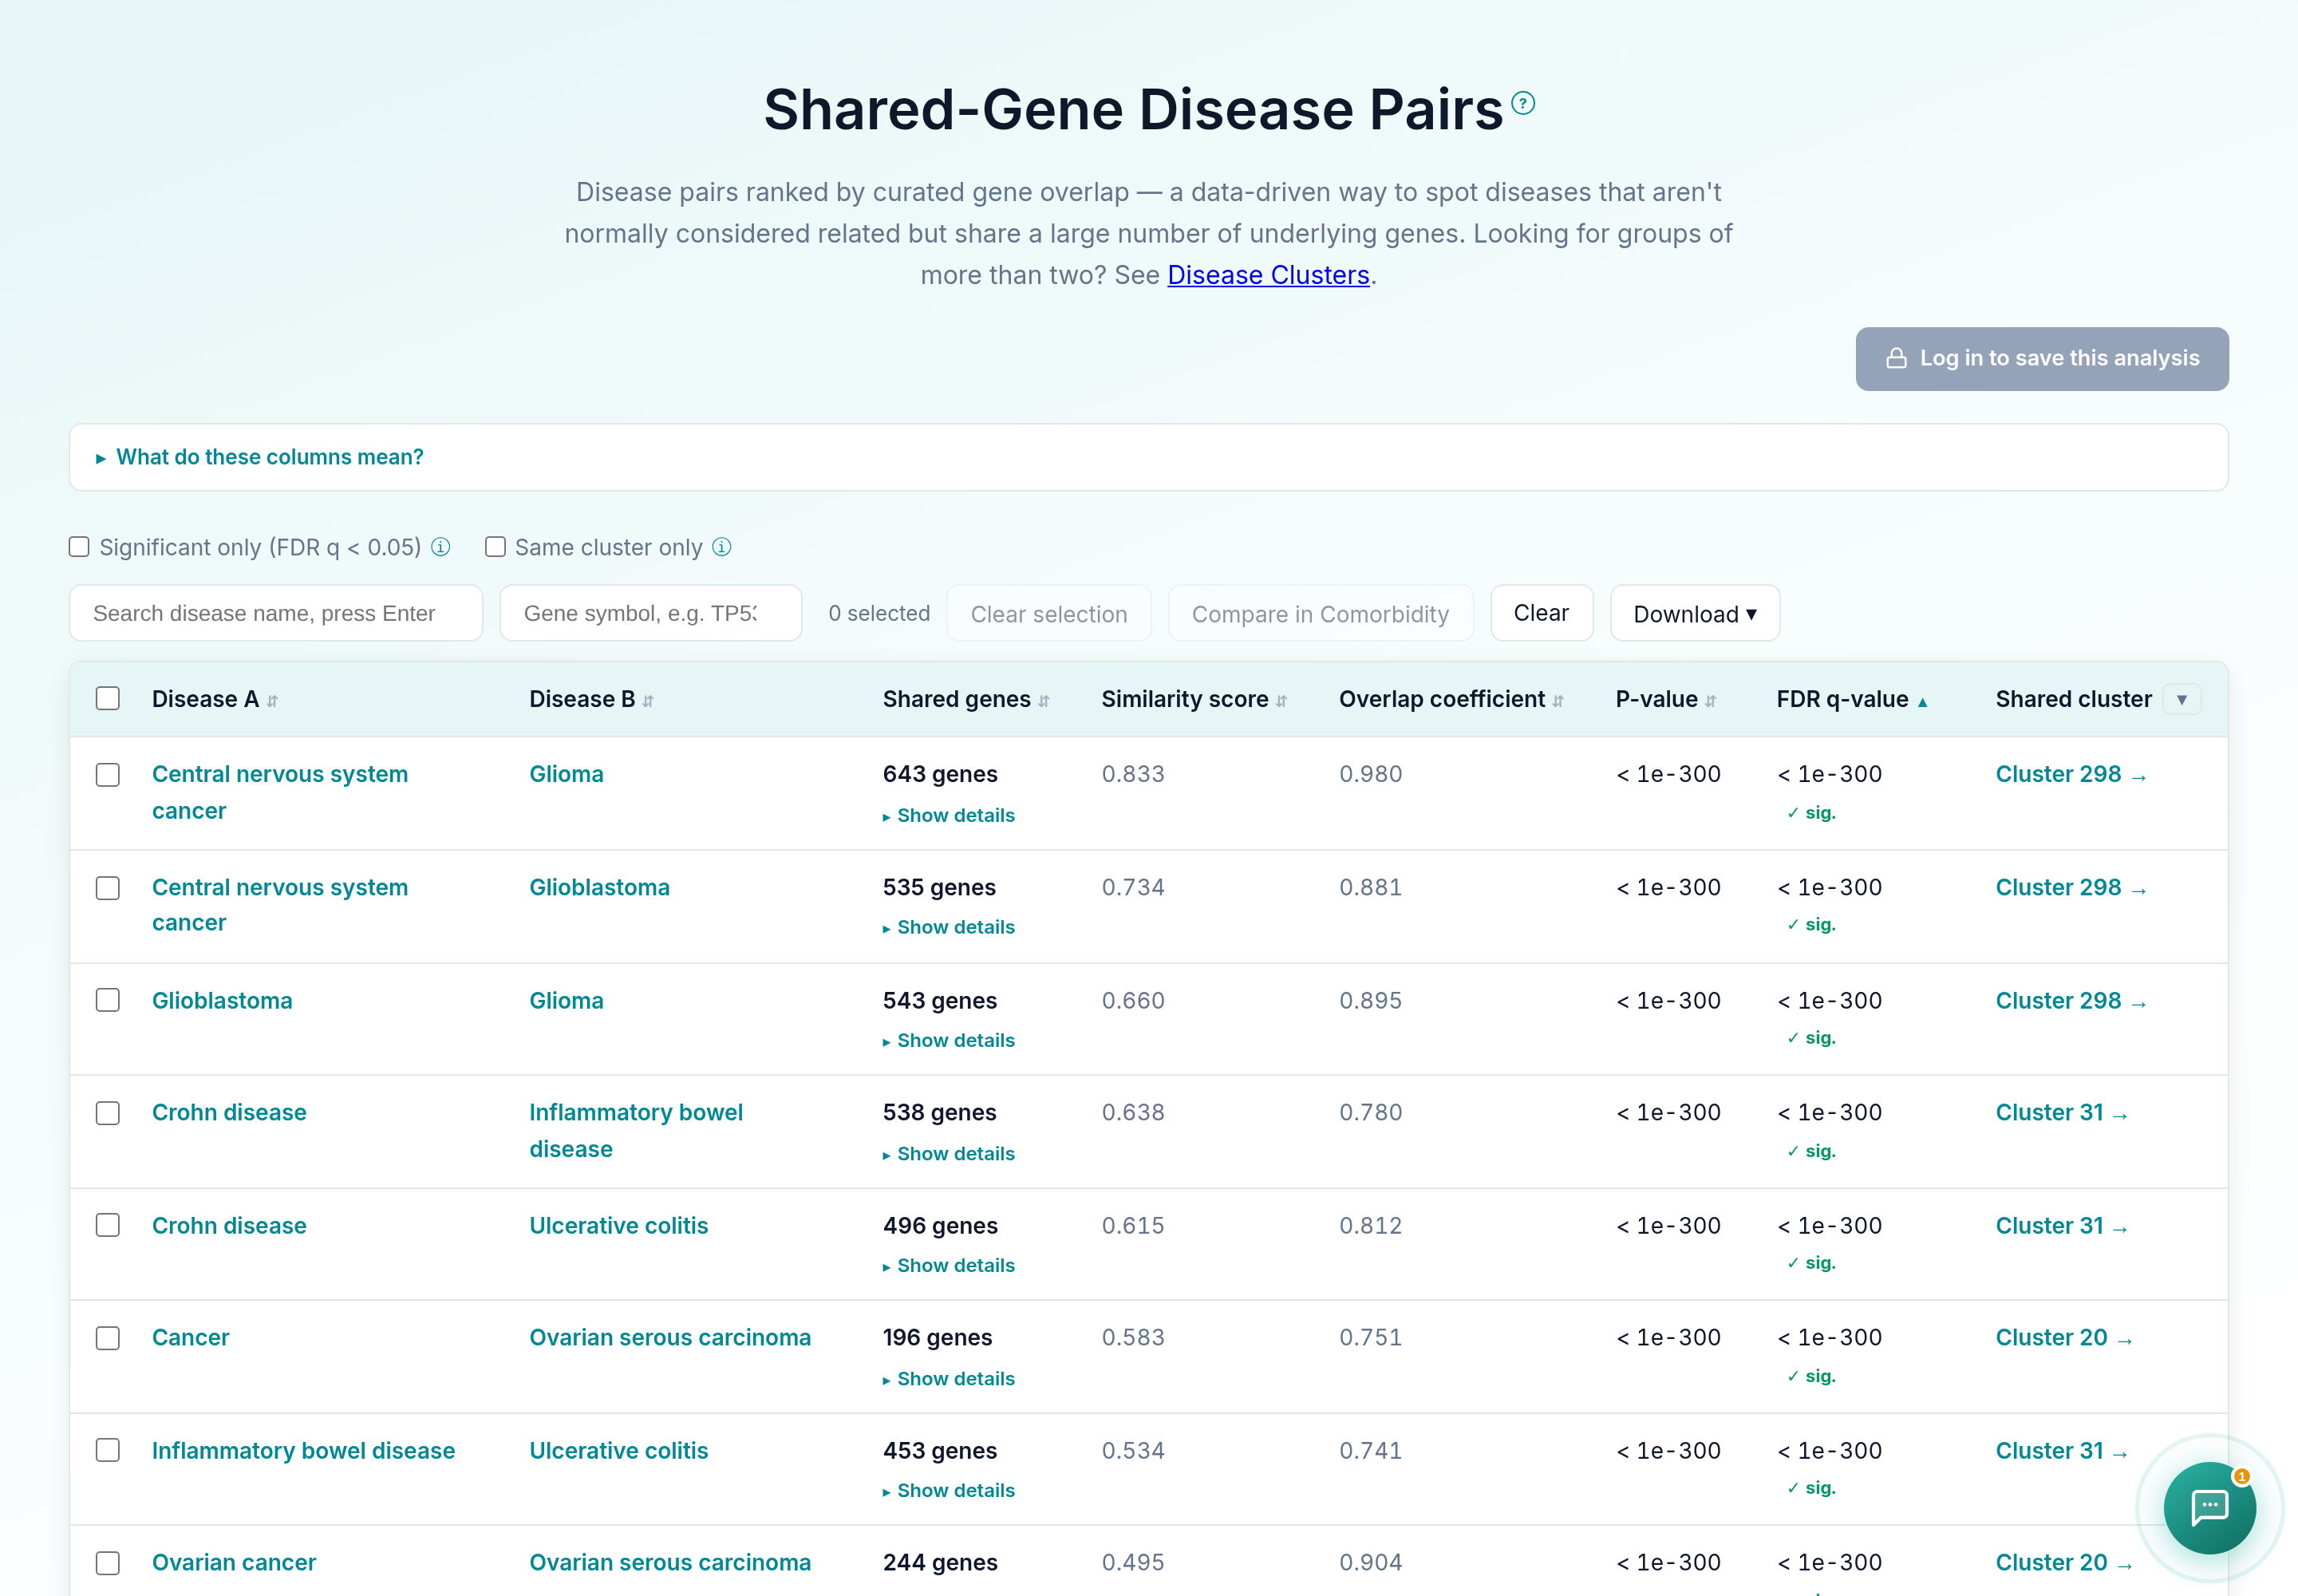Open the Inflammatory bowel disease link in Disease A

tap(303, 1451)
